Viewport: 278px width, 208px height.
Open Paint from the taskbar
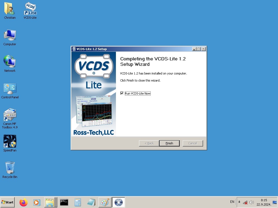coord(105,202)
